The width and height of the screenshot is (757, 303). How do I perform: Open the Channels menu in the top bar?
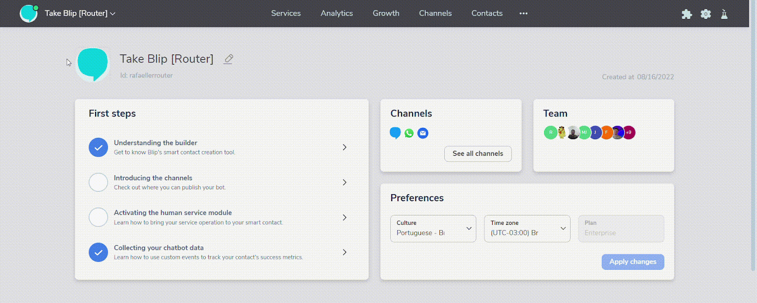[x=435, y=13]
